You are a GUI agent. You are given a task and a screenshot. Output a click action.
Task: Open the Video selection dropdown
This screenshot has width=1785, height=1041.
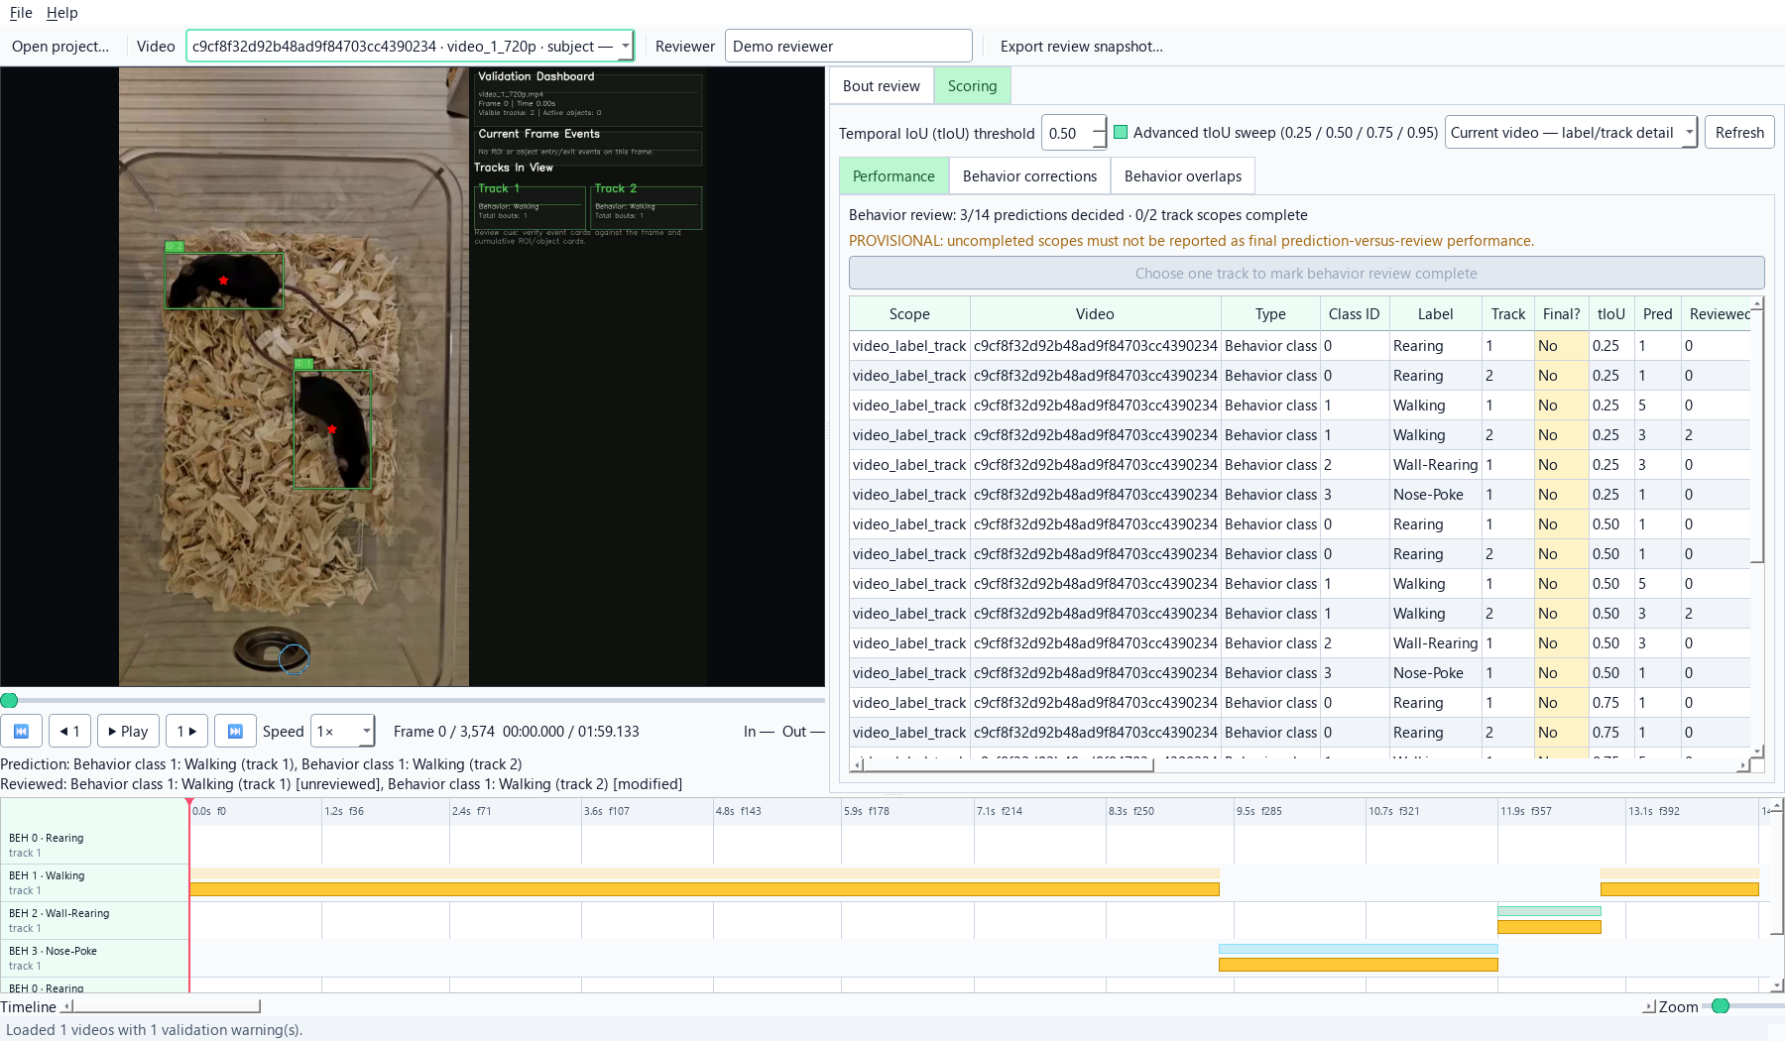point(410,46)
